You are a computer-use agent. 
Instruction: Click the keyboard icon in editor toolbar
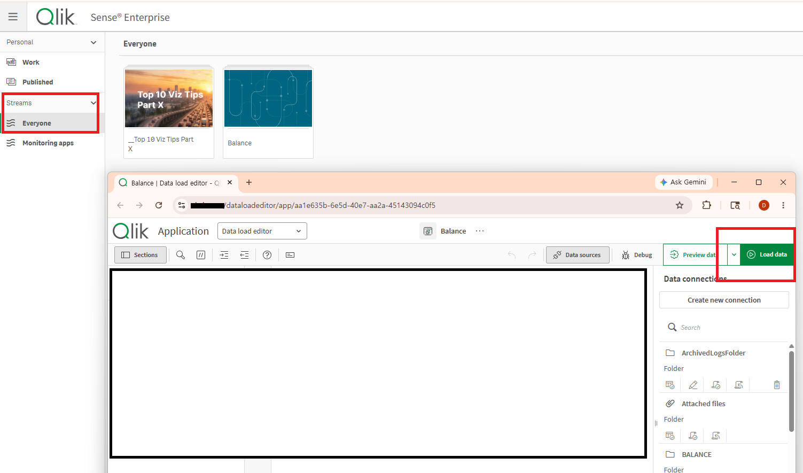pyautogui.click(x=290, y=255)
